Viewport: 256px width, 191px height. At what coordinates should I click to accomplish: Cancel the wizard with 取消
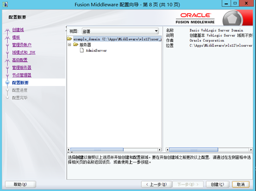coord(241,185)
